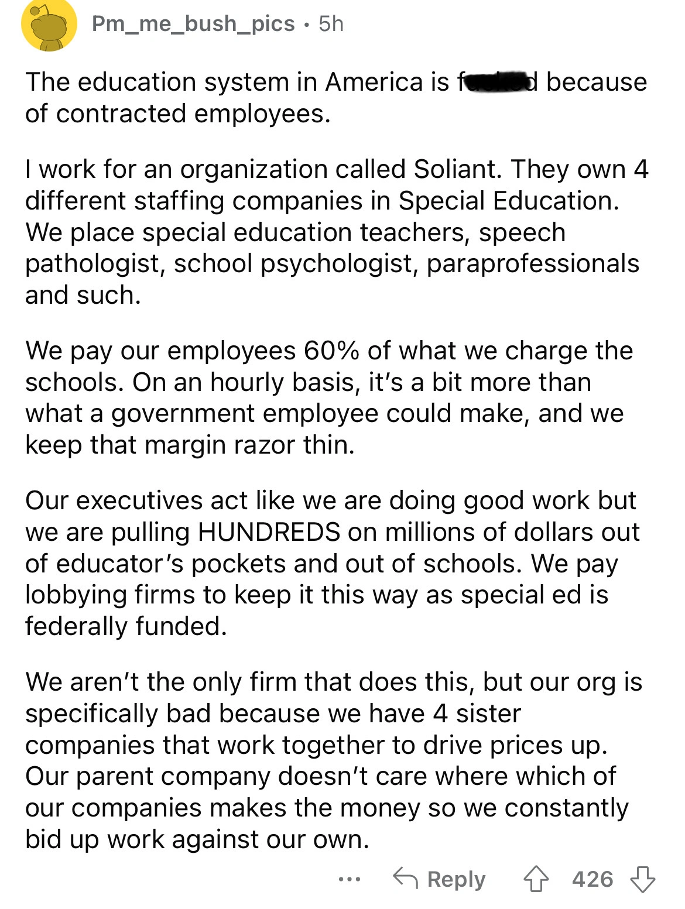
Task: Tap the Snoo avatar of the commenter
Action: (x=49, y=25)
